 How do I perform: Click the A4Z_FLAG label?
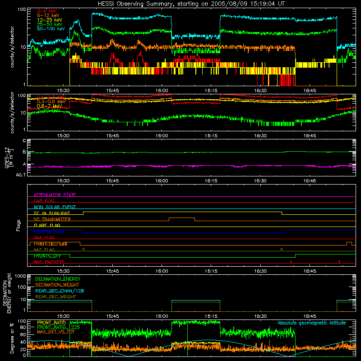point(44,250)
